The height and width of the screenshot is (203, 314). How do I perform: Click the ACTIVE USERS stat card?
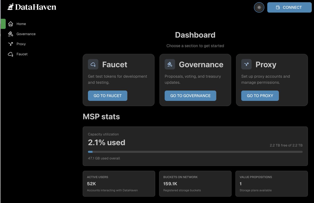(119, 183)
